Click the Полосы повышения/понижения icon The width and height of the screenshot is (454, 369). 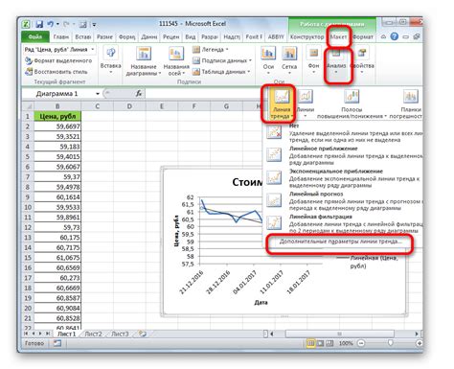(x=352, y=96)
